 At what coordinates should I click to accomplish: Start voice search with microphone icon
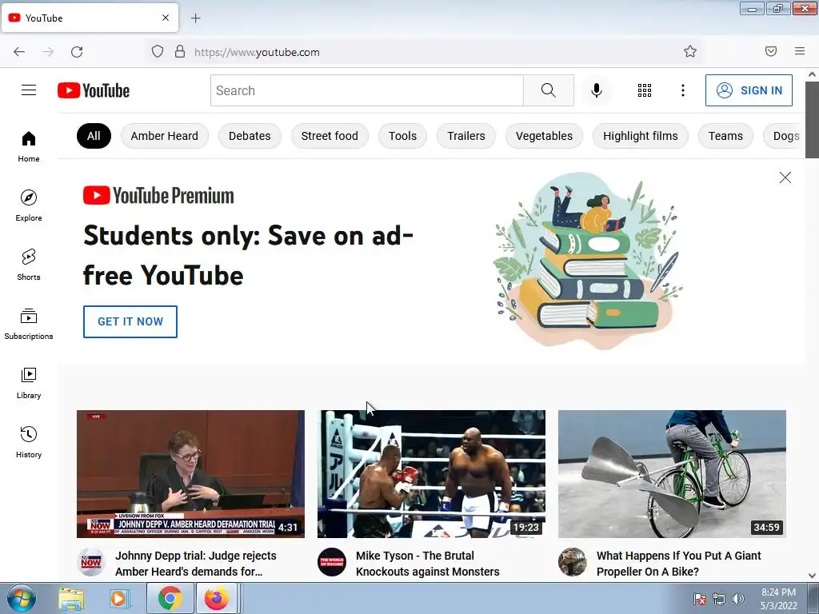pos(596,90)
